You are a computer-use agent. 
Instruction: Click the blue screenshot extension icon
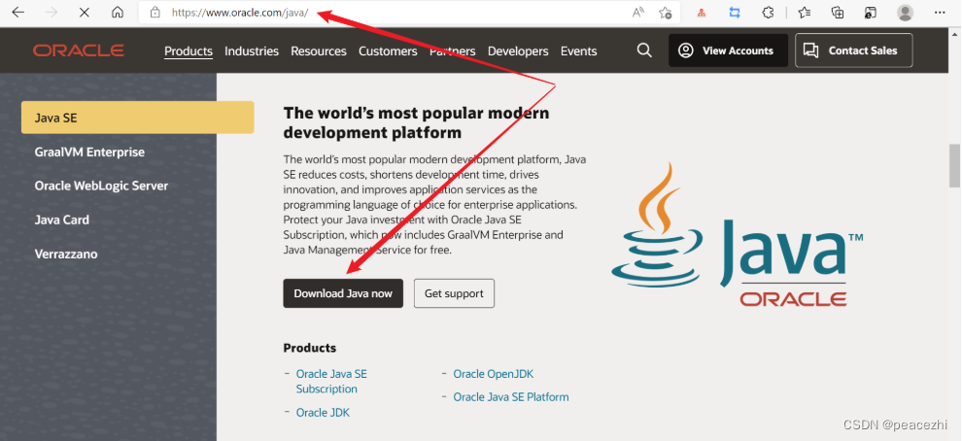[x=735, y=13]
